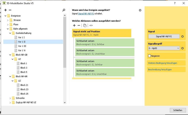Click the copy action document icon
The width and height of the screenshot is (188, 115).
(x=85, y=25)
